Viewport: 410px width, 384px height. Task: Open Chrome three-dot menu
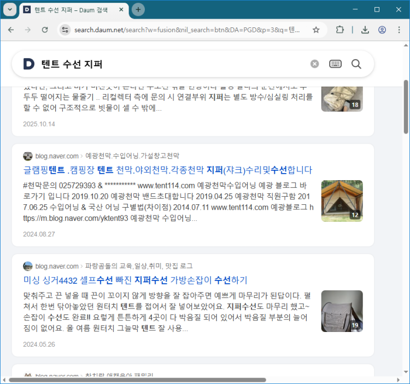399,30
